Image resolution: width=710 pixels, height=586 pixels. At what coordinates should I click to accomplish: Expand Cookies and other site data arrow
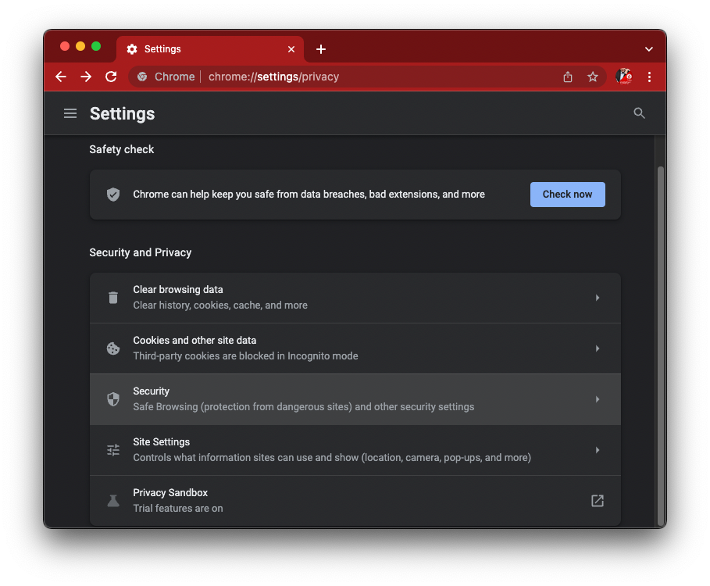click(x=597, y=348)
